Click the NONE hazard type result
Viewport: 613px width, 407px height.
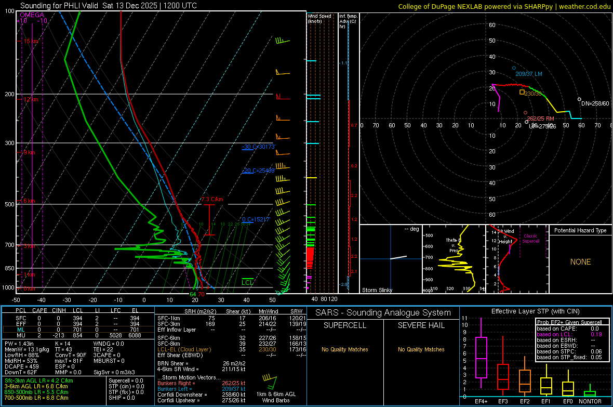tap(580, 262)
